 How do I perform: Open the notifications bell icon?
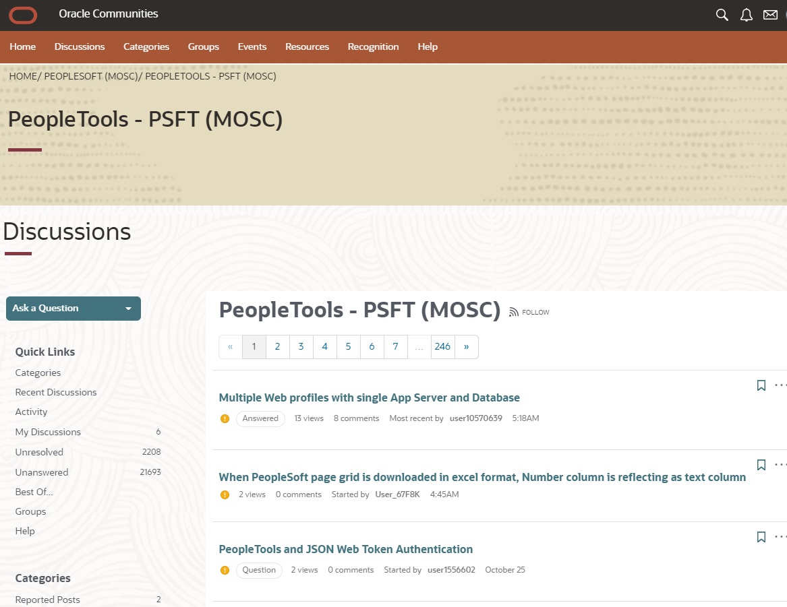point(746,15)
